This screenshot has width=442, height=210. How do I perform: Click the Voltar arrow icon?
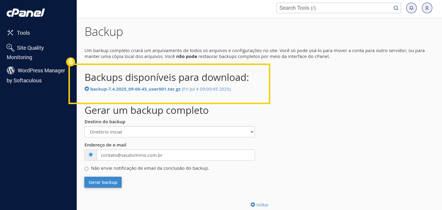[x=253, y=204]
